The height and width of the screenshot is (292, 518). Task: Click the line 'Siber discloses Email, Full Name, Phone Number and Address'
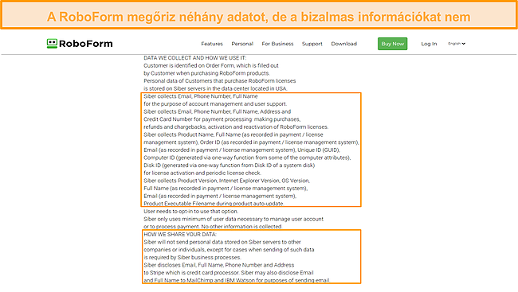(218, 265)
